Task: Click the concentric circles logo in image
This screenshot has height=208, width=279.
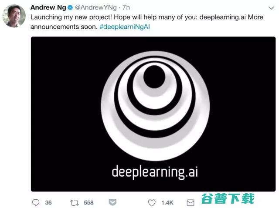Action: coord(155,106)
